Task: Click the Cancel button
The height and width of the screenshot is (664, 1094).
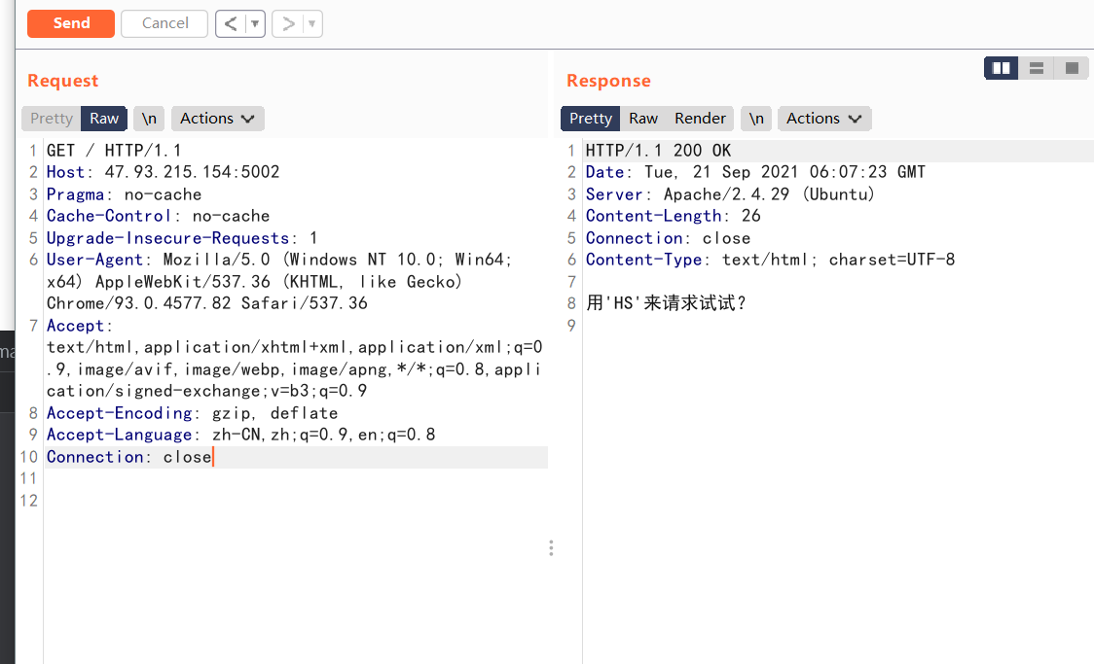Action: (x=164, y=23)
